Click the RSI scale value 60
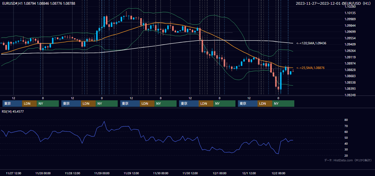This screenshot has width=375, height=176. (x=346, y=132)
